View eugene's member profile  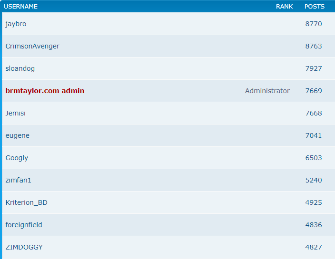[x=18, y=135]
